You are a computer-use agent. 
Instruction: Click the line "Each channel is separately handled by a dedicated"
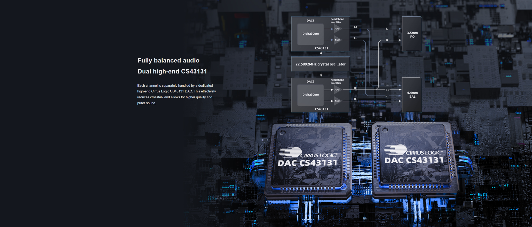pyautogui.click(x=175, y=86)
